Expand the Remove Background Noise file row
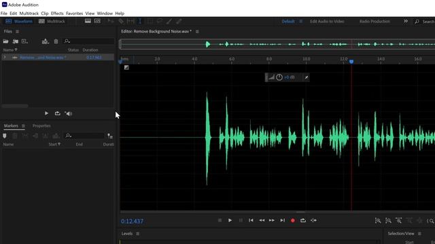 click(5, 57)
